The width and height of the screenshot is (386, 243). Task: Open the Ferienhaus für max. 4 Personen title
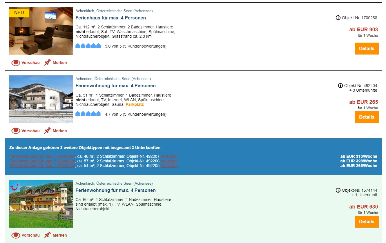(110, 18)
